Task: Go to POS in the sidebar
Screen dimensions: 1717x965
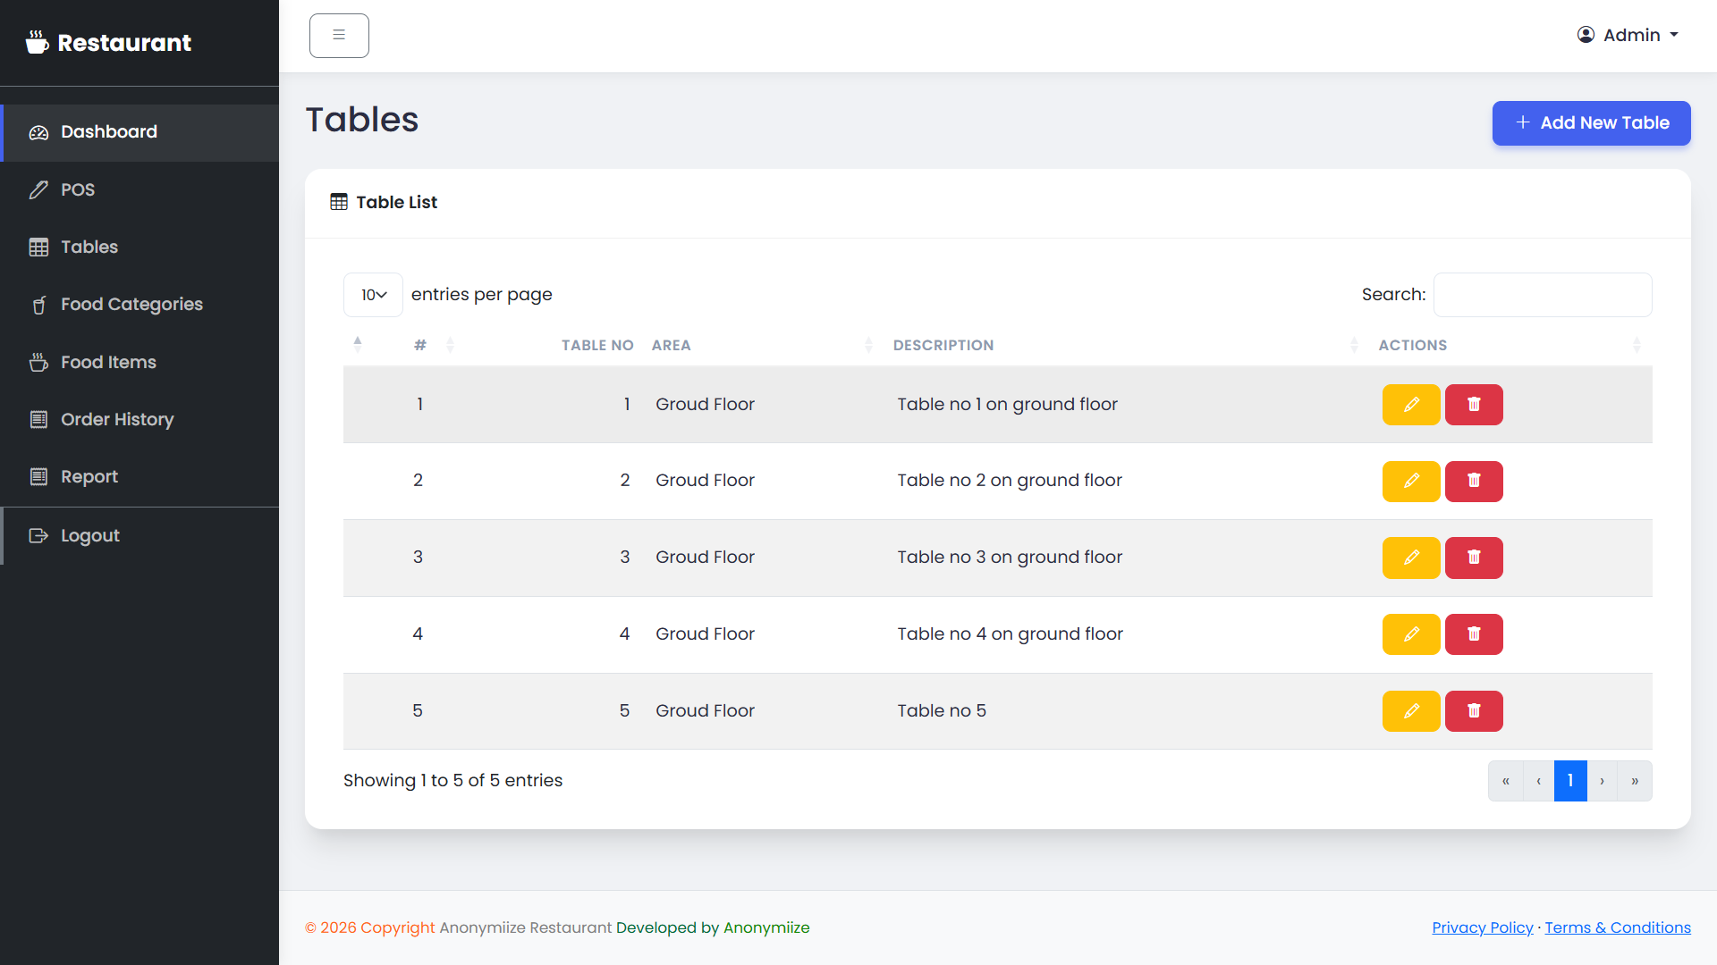Action: coord(140,189)
